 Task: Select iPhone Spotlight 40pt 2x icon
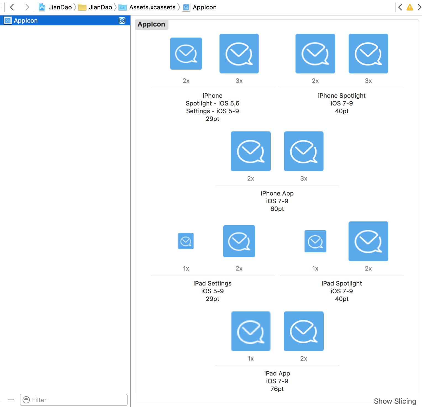pos(315,54)
